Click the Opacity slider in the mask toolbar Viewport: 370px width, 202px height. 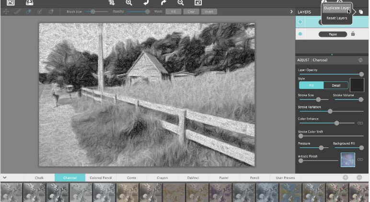pyautogui.click(x=139, y=11)
